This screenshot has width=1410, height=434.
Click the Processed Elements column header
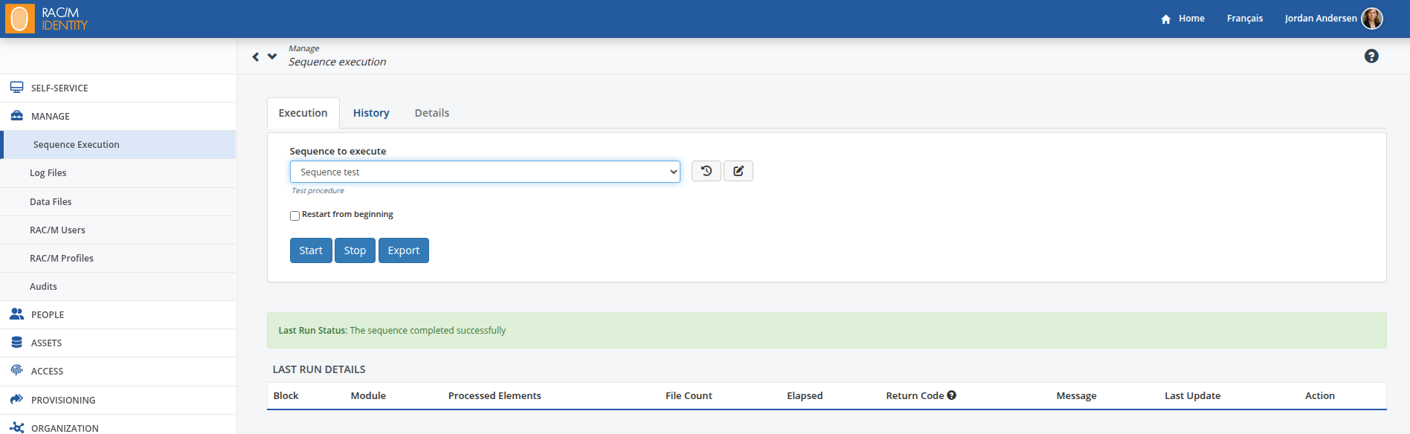tap(495, 395)
